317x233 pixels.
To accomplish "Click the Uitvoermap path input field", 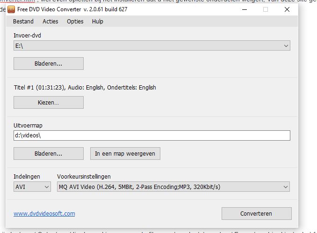I will click(152, 135).
